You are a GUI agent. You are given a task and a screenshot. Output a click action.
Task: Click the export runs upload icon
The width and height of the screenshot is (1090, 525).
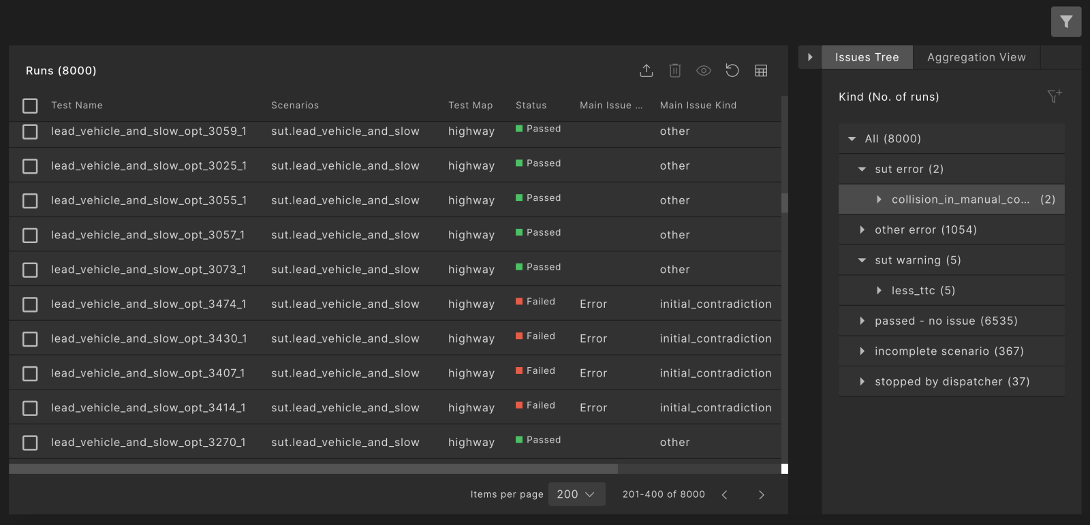(647, 71)
